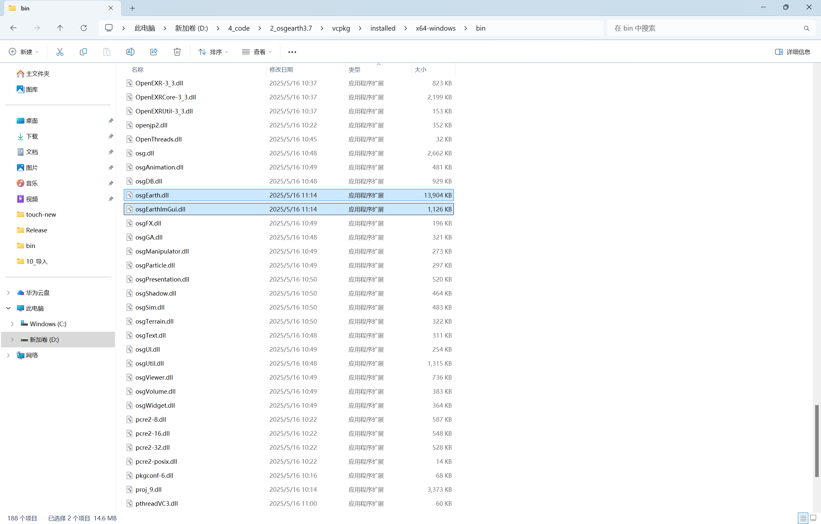This screenshot has height=524, width=821.
Task: Open the 查看 view menu
Action: pos(256,51)
